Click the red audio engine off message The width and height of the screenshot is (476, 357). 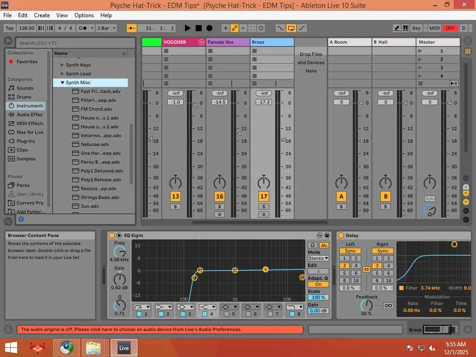tap(160, 330)
